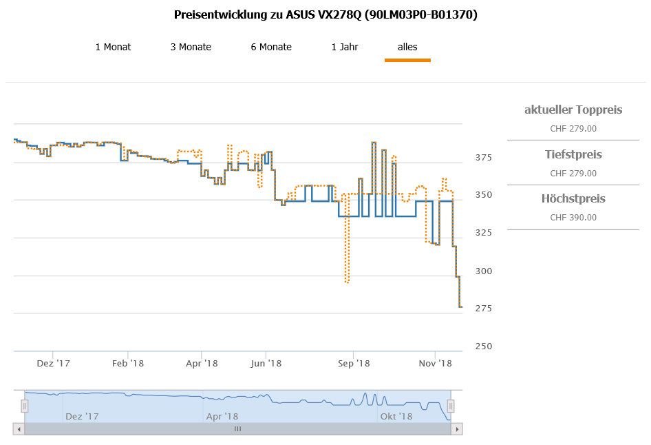Click the Dez '17 label in navigator

(x=82, y=416)
